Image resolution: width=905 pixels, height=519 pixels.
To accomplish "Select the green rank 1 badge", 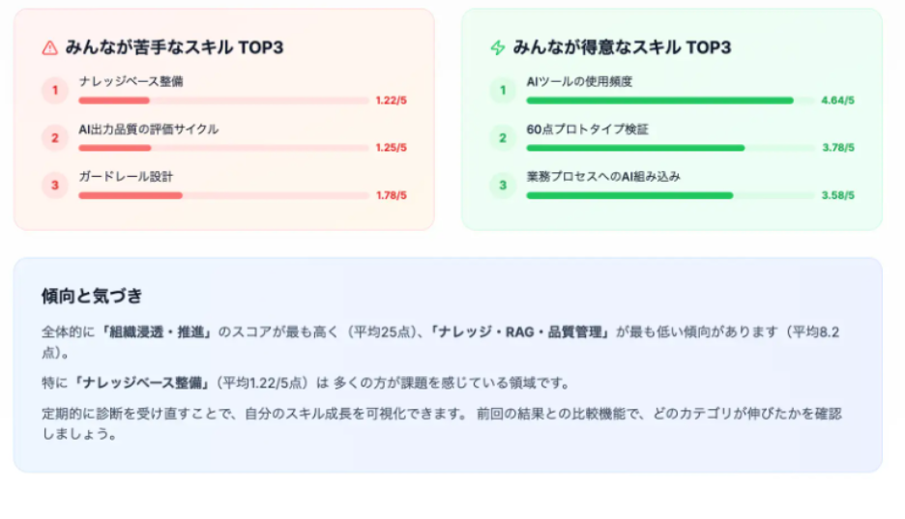I will (502, 91).
